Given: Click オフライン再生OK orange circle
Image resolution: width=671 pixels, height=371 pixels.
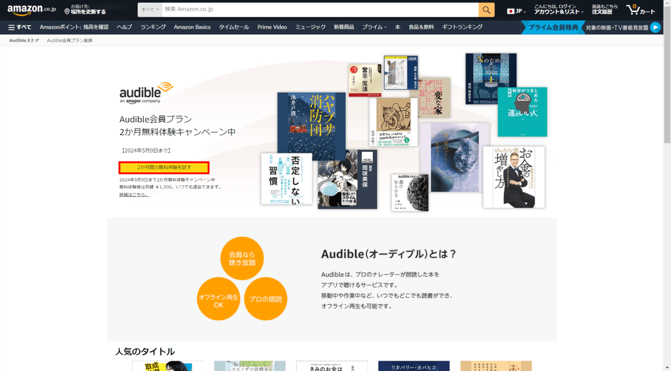Looking at the screenshot, I should tap(218, 299).
